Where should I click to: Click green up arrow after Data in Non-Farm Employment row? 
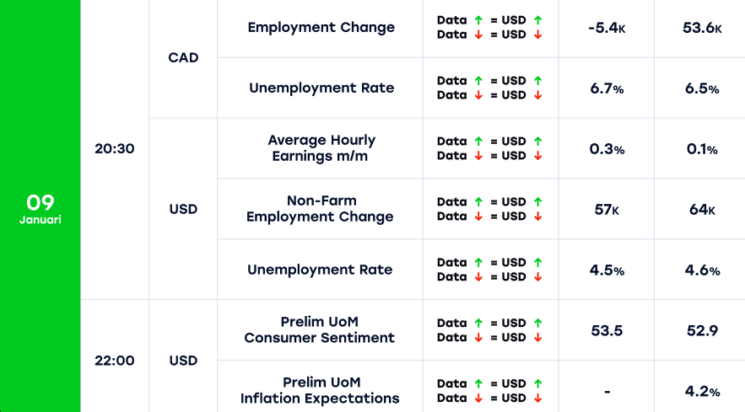pos(478,201)
